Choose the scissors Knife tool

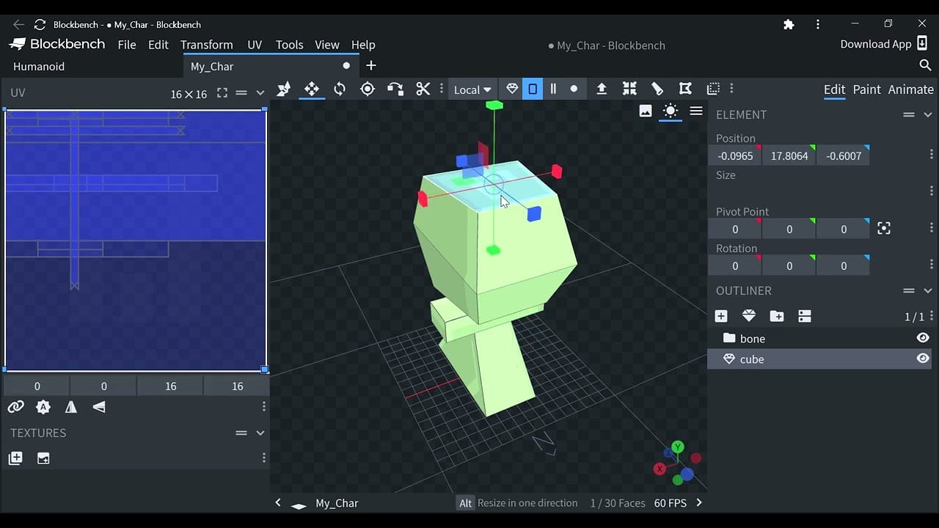tap(423, 89)
